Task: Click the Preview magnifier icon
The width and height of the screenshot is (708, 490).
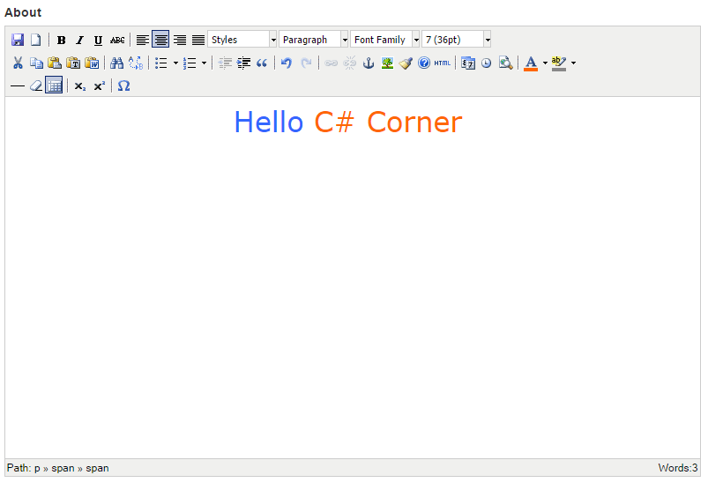Action: click(505, 63)
